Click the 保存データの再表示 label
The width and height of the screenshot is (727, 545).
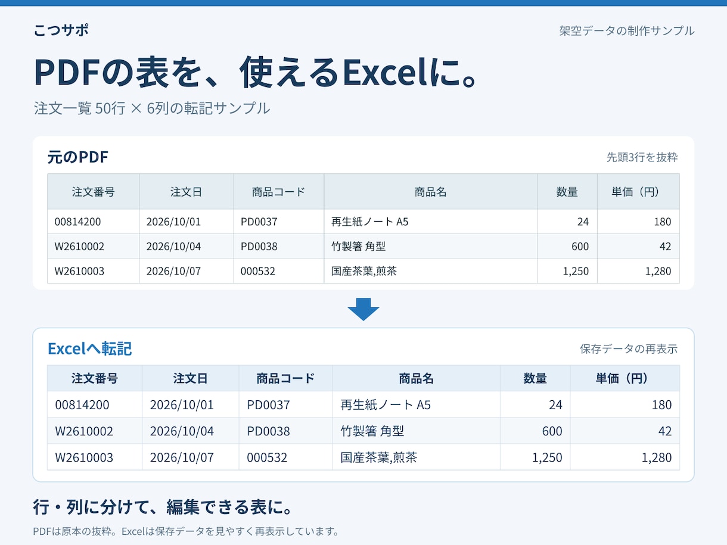click(x=629, y=349)
